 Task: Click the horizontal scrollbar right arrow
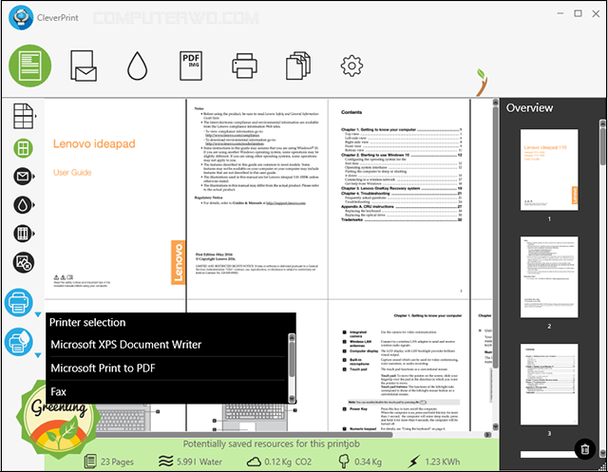[488, 435]
